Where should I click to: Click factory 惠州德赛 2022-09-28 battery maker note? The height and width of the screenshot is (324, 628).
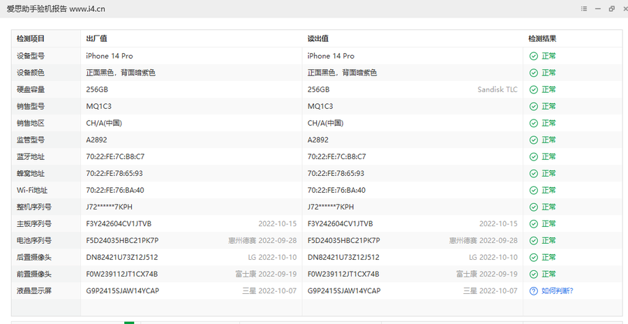[262, 241]
